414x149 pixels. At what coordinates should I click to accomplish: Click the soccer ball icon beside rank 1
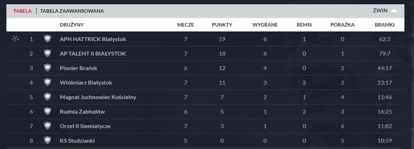(x=15, y=39)
